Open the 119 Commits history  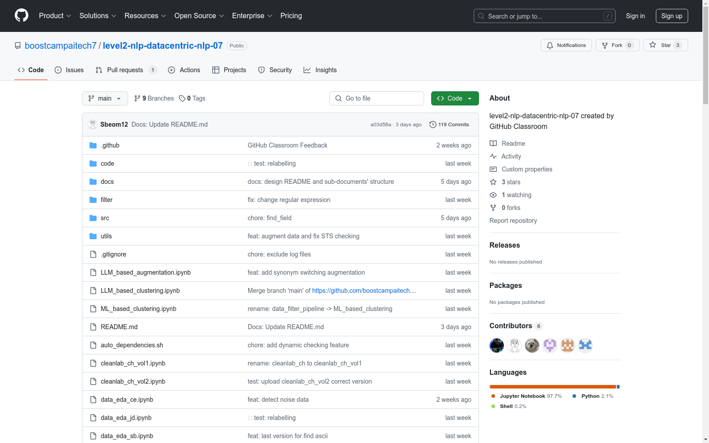[449, 124]
